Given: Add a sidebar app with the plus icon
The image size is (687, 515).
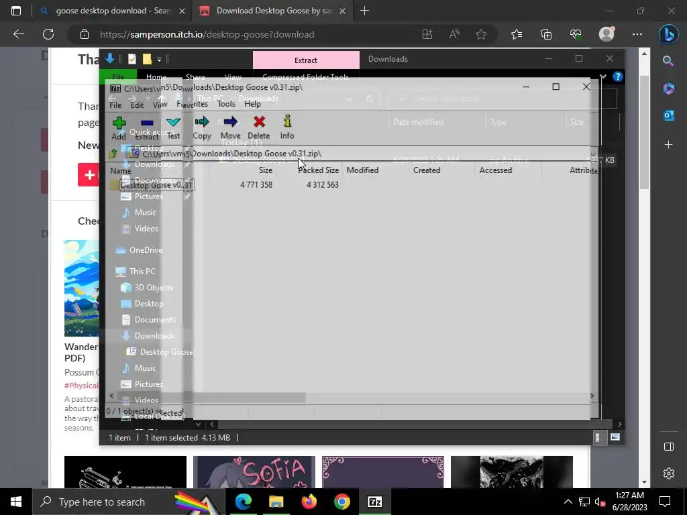Looking at the screenshot, I should 668,145.
